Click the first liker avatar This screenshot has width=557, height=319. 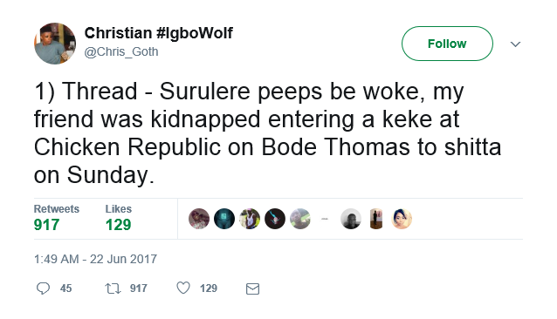pos(199,219)
